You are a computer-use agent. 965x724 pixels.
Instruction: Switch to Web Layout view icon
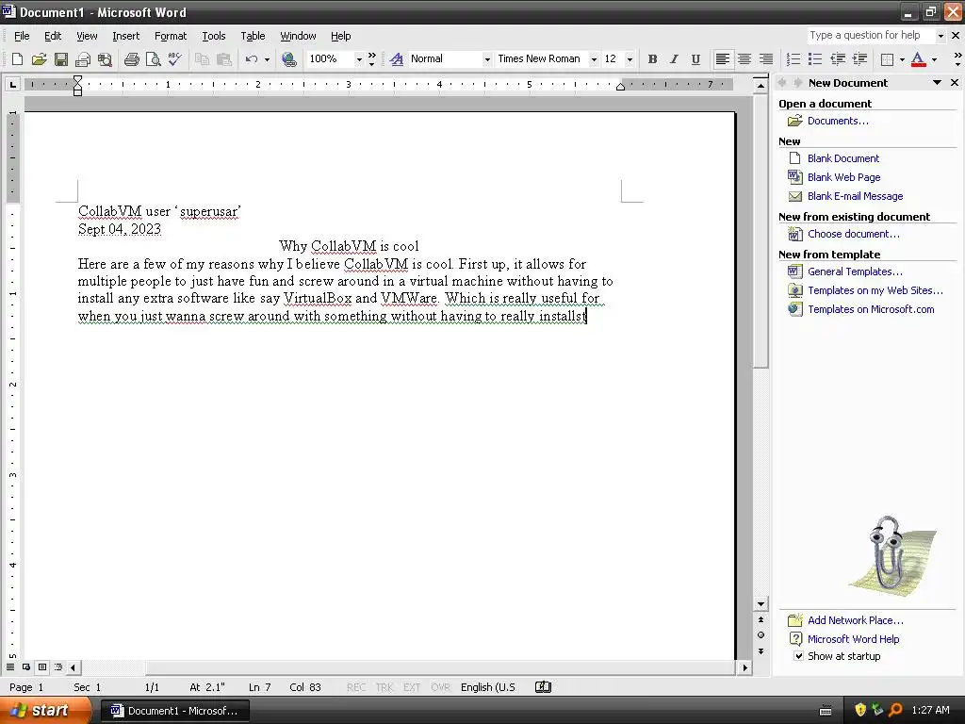pyautogui.click(x=26, y=667)
